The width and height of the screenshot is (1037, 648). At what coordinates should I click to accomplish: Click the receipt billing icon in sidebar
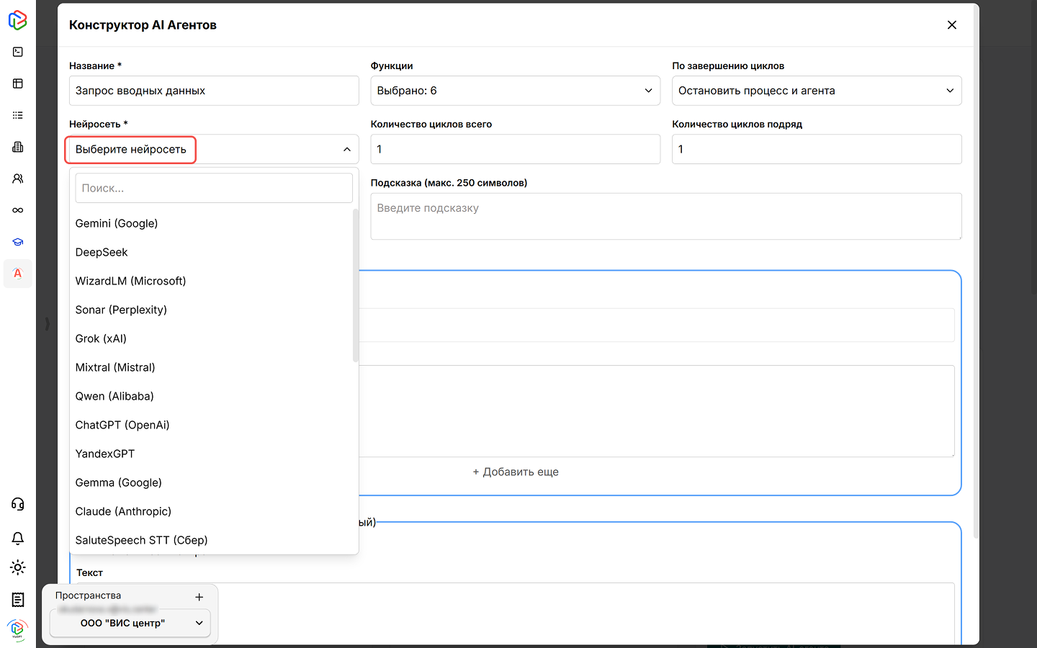18,600
